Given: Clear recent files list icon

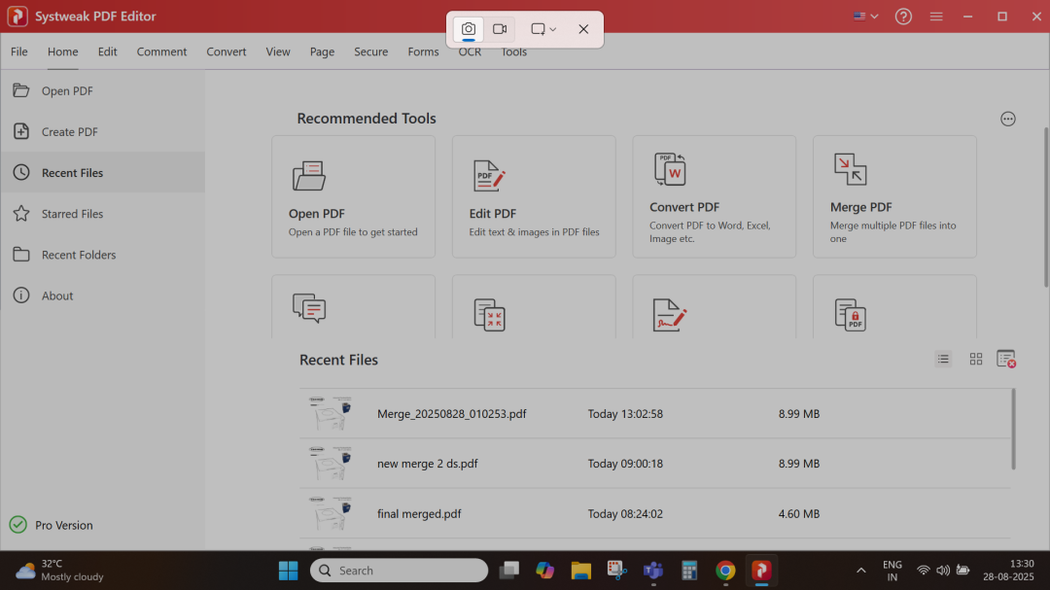Looking at the screenshot, I should click(1006, 359).
